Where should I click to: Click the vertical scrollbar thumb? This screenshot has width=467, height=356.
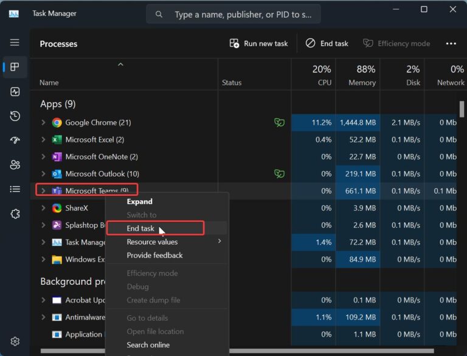click(x=462, y=109)
